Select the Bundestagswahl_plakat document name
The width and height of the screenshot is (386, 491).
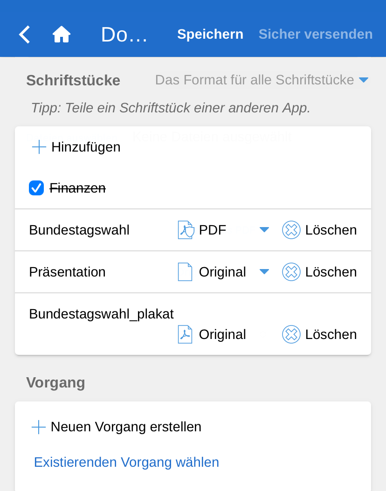point(101,314)
